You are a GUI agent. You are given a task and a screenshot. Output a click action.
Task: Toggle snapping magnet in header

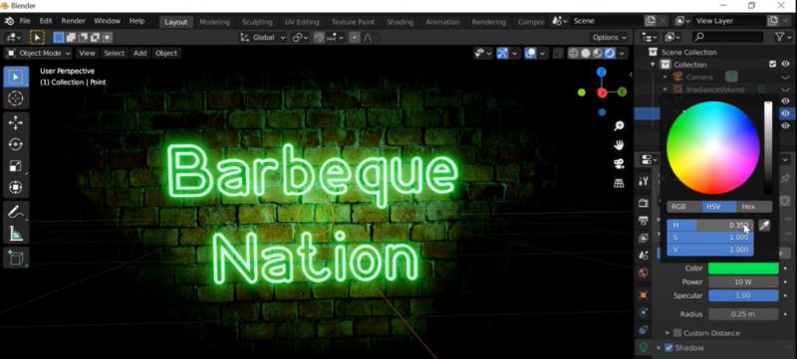[319, 38]
